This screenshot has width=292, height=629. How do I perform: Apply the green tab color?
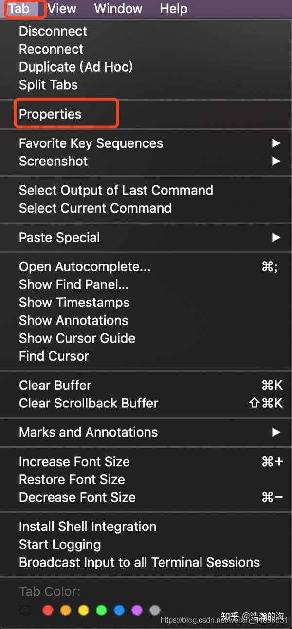pos(101,610)
